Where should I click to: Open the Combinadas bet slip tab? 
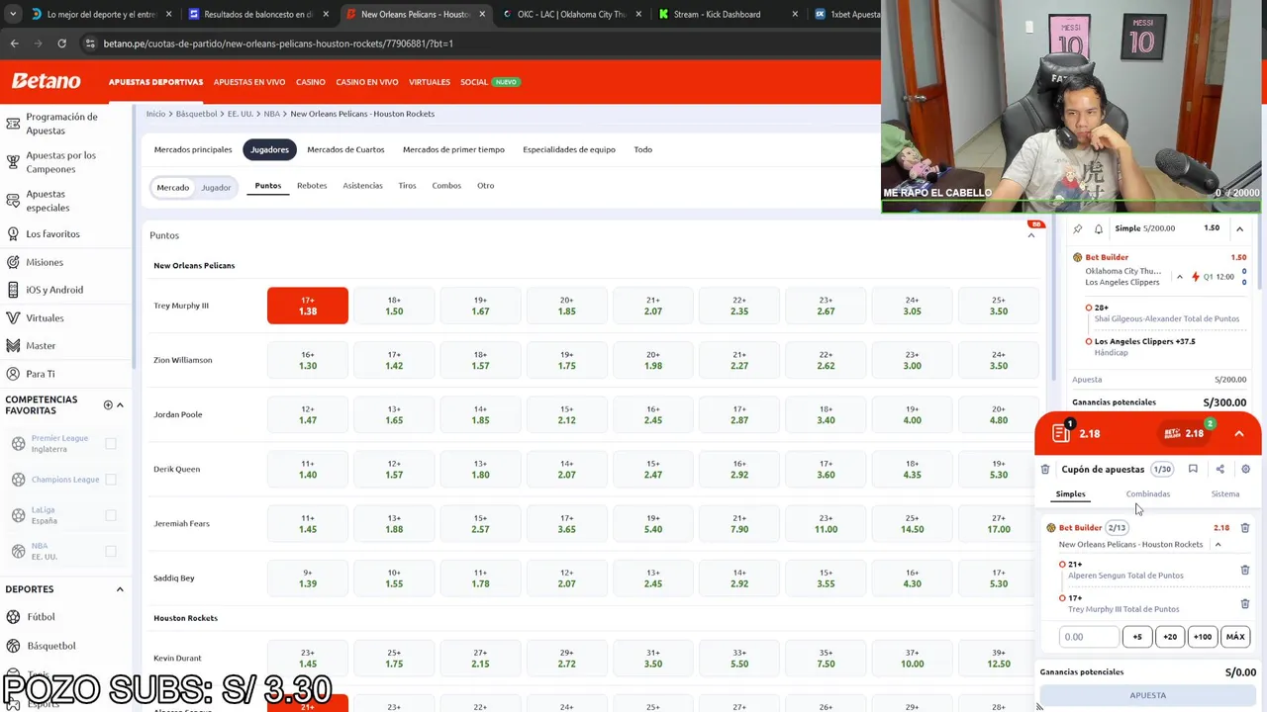tap(1148, 494)
